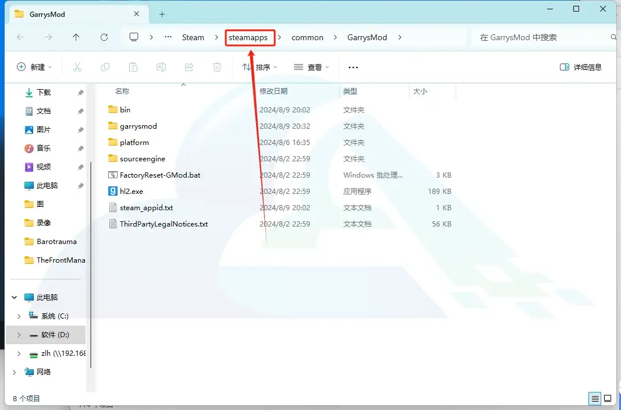This screenshot has height=410, width=621.
Task: Select the GarrysMod window tab
Action: click(x=77, y=14)
